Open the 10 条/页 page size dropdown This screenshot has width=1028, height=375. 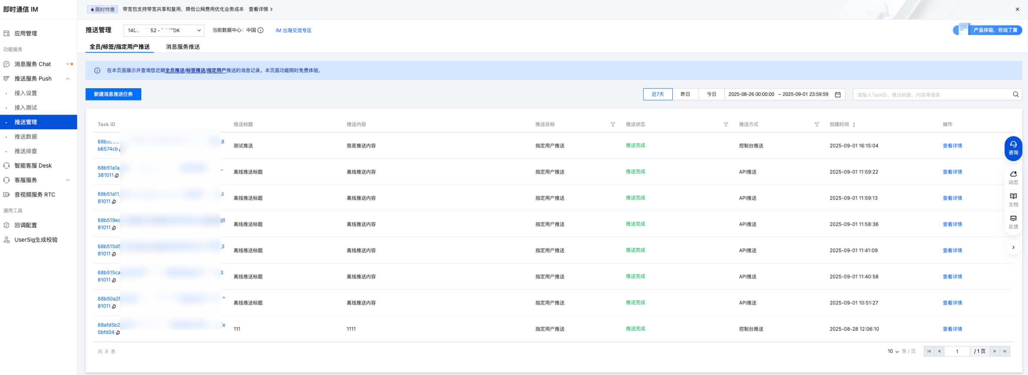[893, 351]
